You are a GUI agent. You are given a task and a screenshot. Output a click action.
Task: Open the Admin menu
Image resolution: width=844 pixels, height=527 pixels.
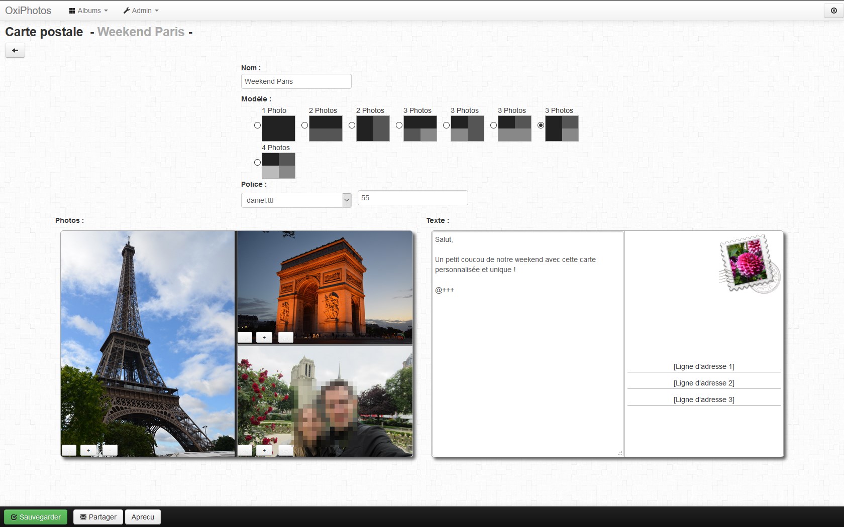(141, 11)
